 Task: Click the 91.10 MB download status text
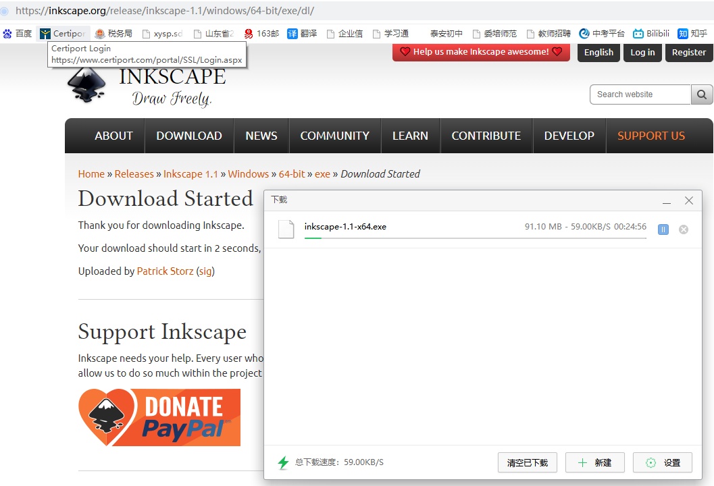point(585,227)
